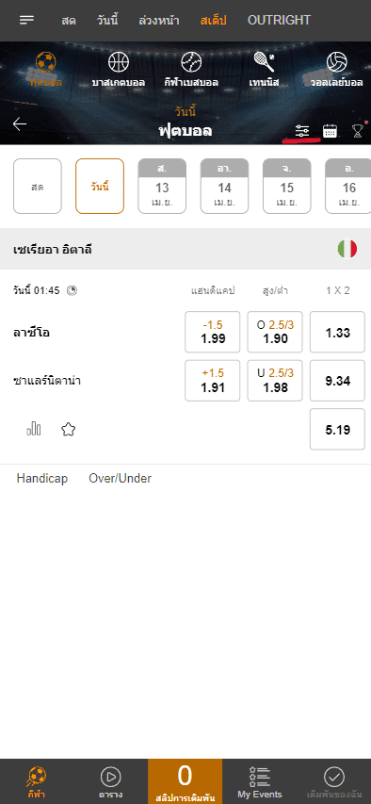Switch to the OUTRIGHT tab

[279, 21]
